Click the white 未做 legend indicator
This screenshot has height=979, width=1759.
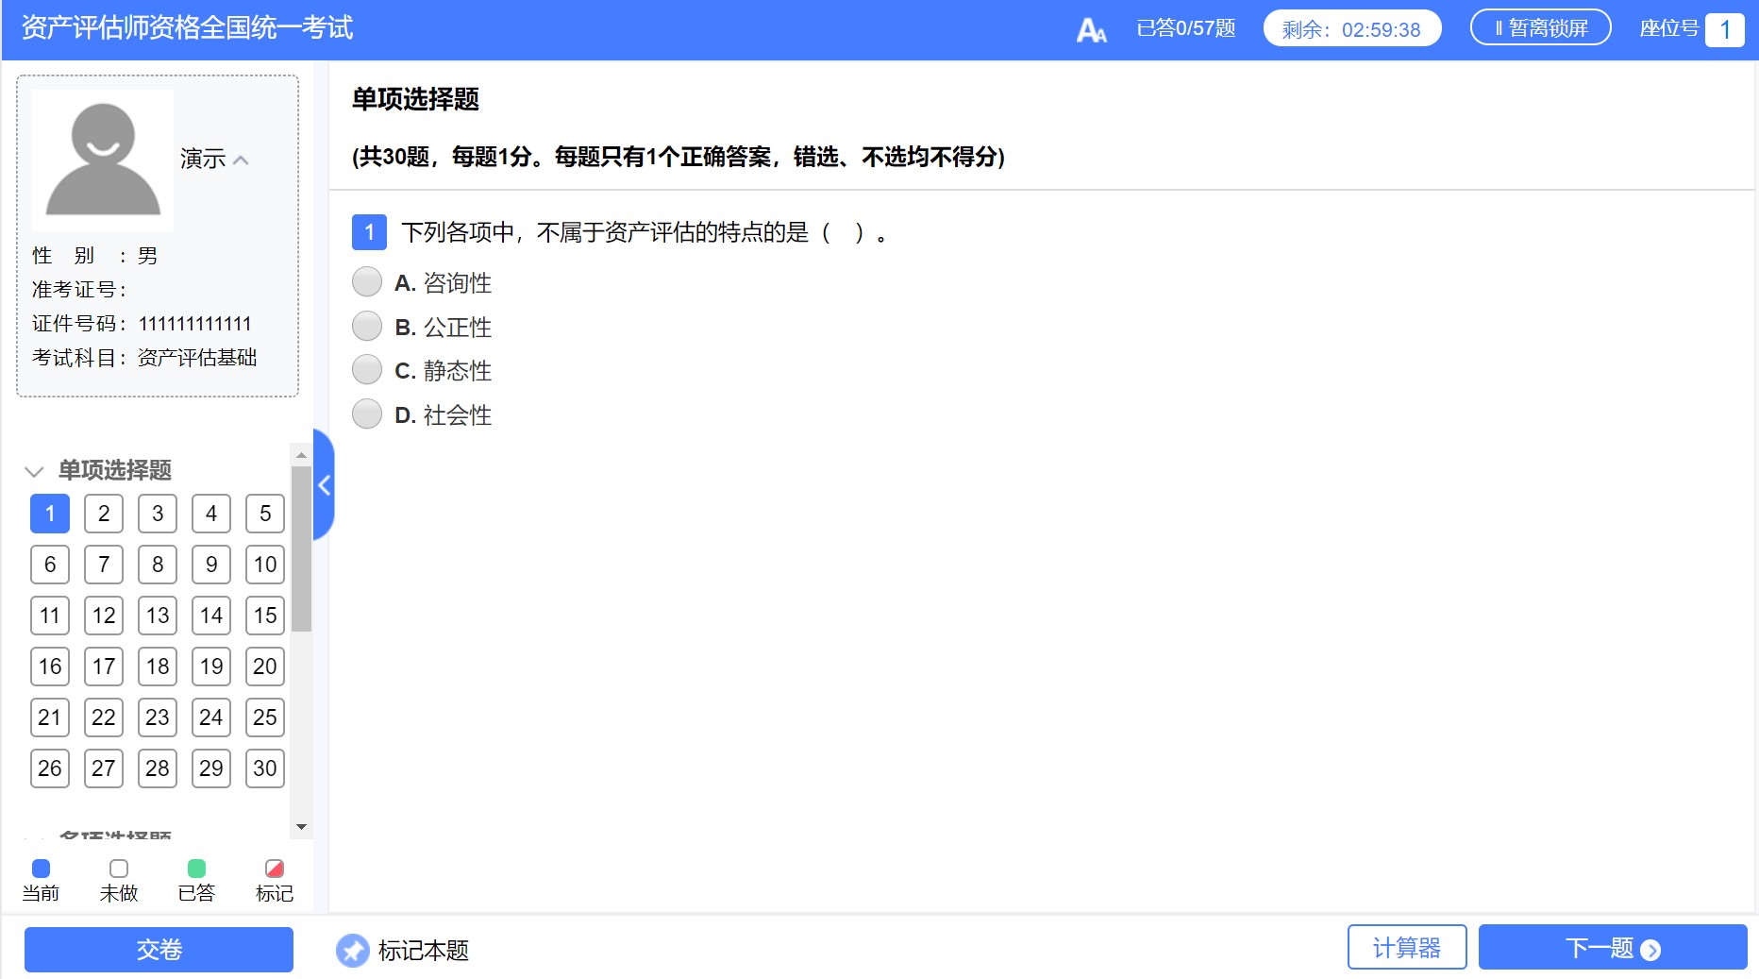pos(117,867)
